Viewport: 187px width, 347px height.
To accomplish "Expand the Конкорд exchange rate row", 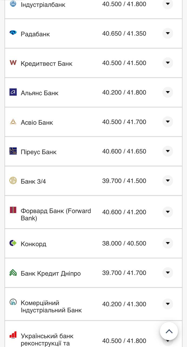I will (168, 243).
